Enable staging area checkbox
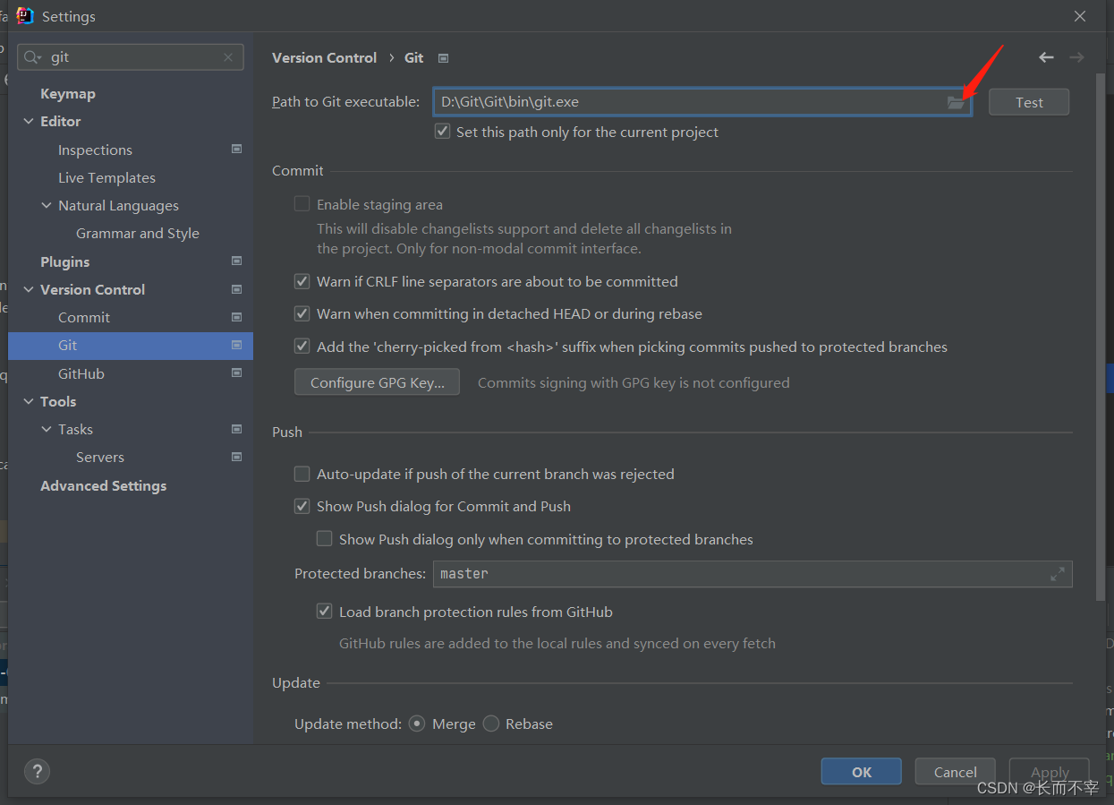The height and width of the screenshot is (805, 1114). pos(302,204)
